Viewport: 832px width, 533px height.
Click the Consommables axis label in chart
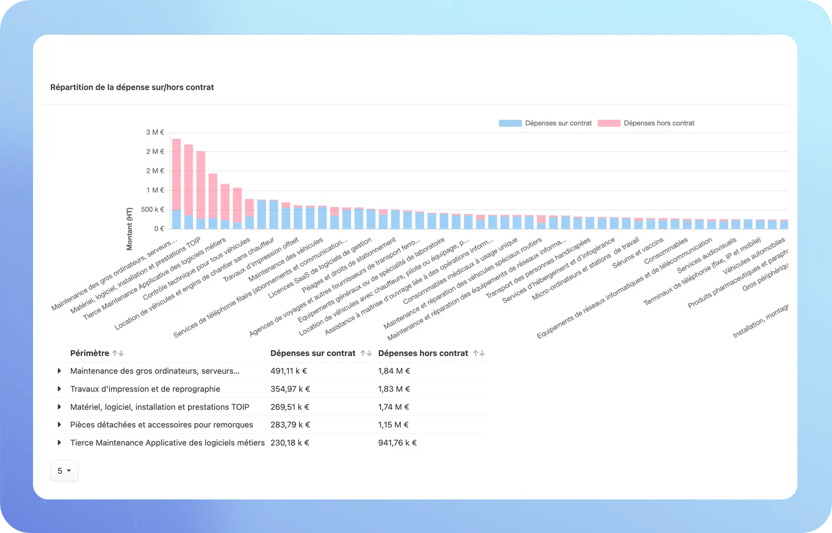666,251
